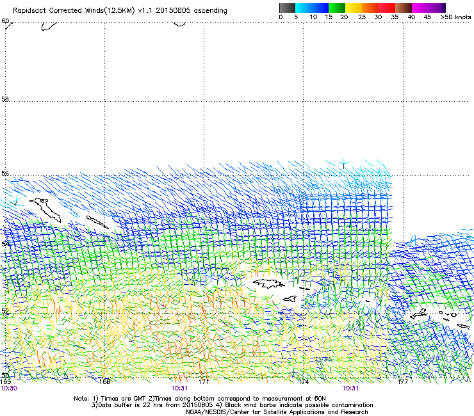Pick the magenta 40-45 knots legend swatch
This screenshot has height=416, width=474.
[420, 8]
